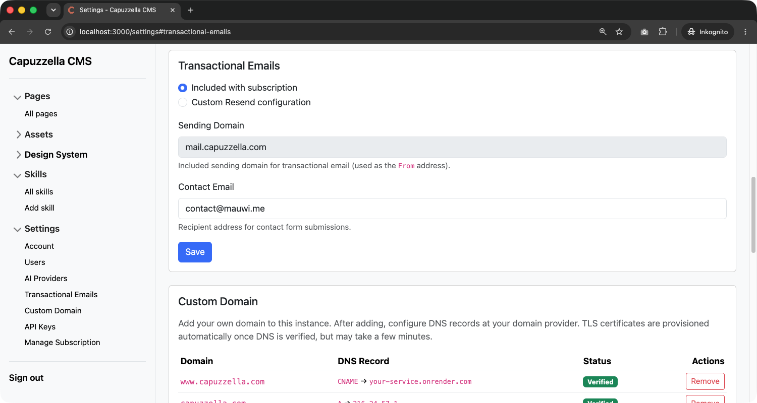Viewport: 757px width, 403px height.
Task: Go to Account settings
Action: tap(39, 246)
